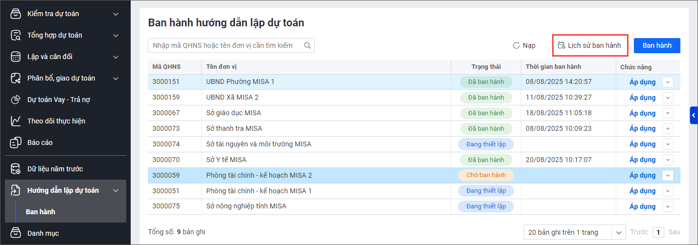Open Lịch sử ban hành history

coord(590,45)
